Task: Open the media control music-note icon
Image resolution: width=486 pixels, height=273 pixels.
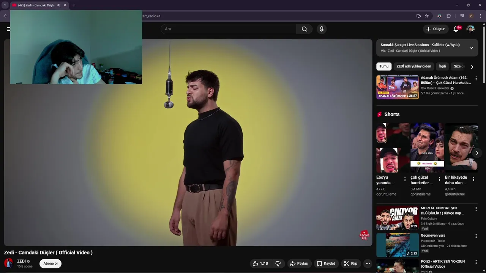Action: coord(462,16)
